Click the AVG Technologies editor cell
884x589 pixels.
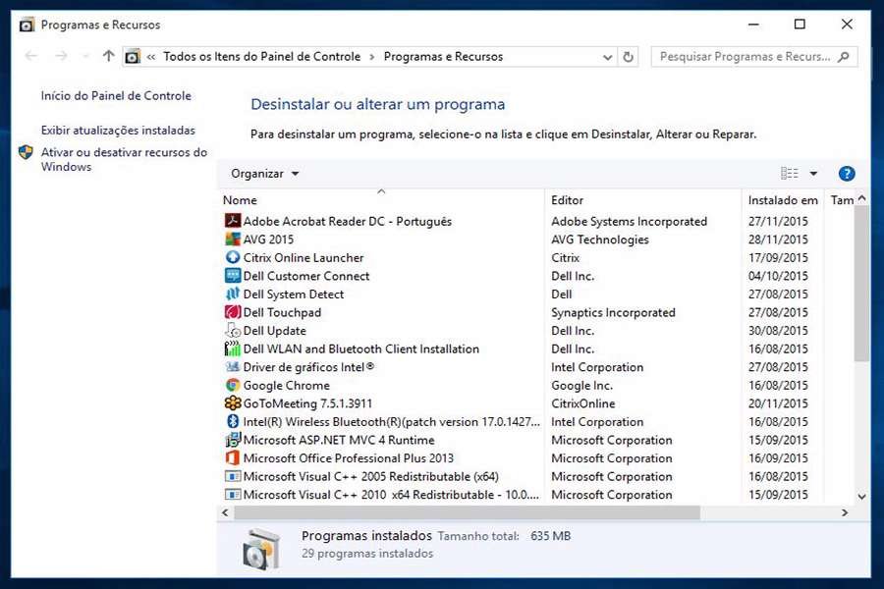(600, 240)
